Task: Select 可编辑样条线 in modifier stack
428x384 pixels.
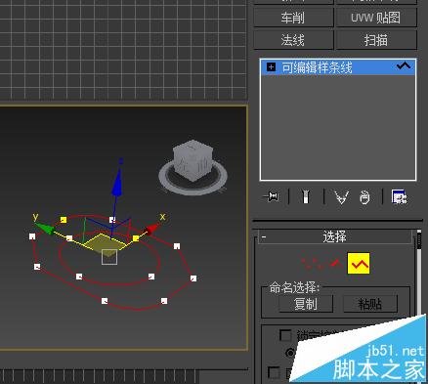Action: coord(338,67)
